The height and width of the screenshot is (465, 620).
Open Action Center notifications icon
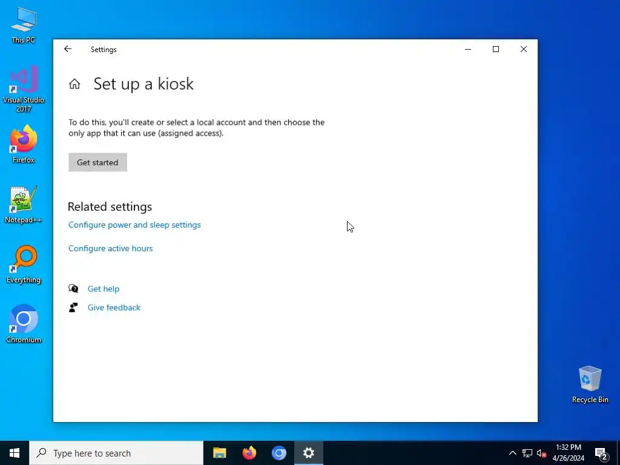pos(601,453)
